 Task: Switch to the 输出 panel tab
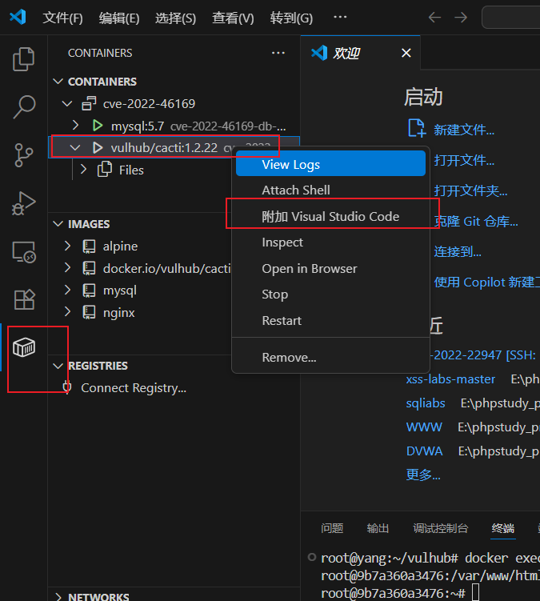pyautogui.click(x=378, y=528)
